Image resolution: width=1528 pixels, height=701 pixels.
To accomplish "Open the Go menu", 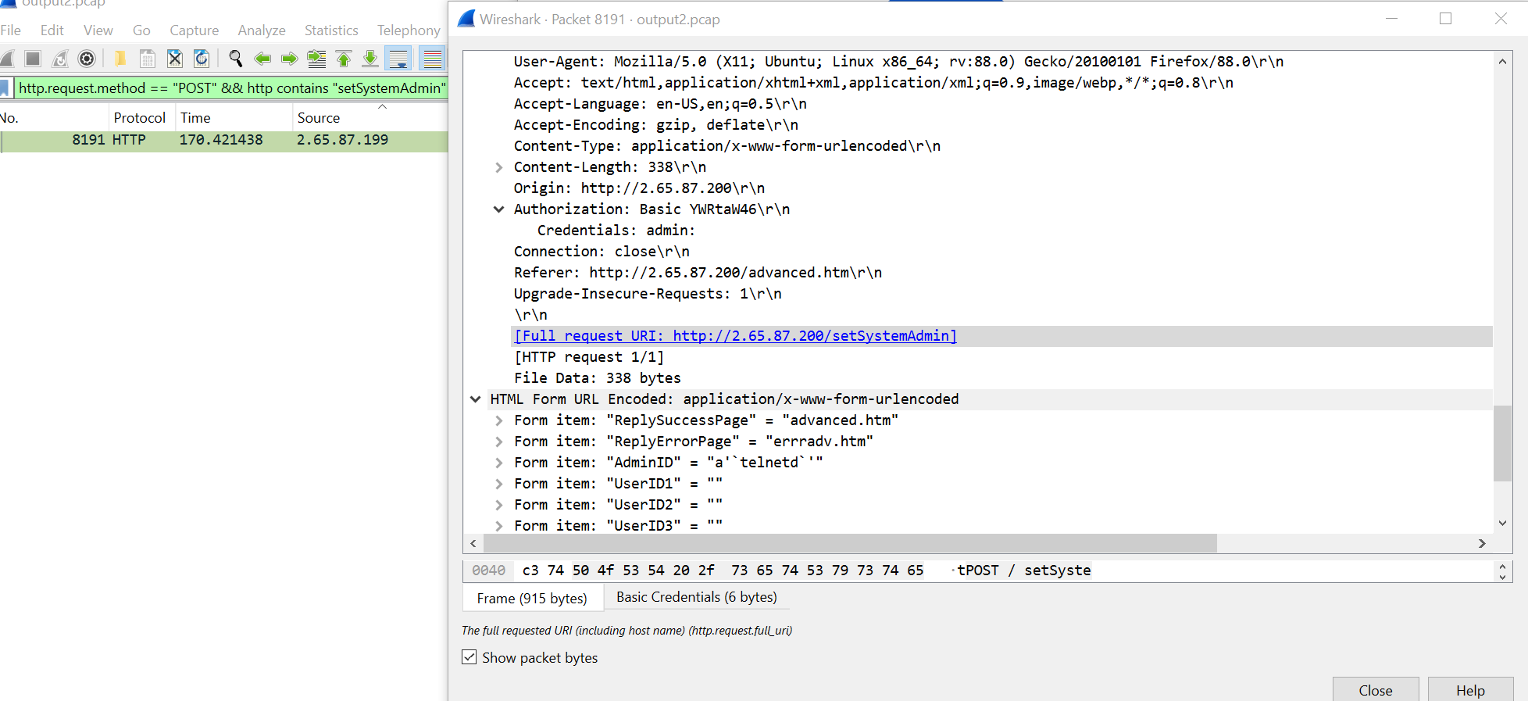I will [141, 30].
